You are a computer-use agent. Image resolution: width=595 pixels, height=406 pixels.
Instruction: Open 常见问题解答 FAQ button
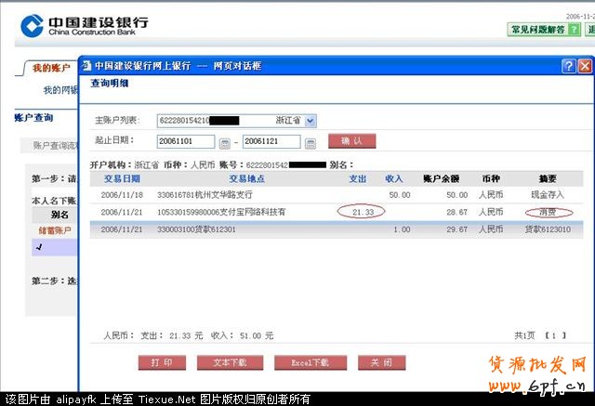(x=537, y=30)
